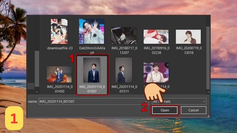This screenshot has height=133, width=237.
Task: Click the downloadfile-23 file name
Action: [x=60, y=48]
